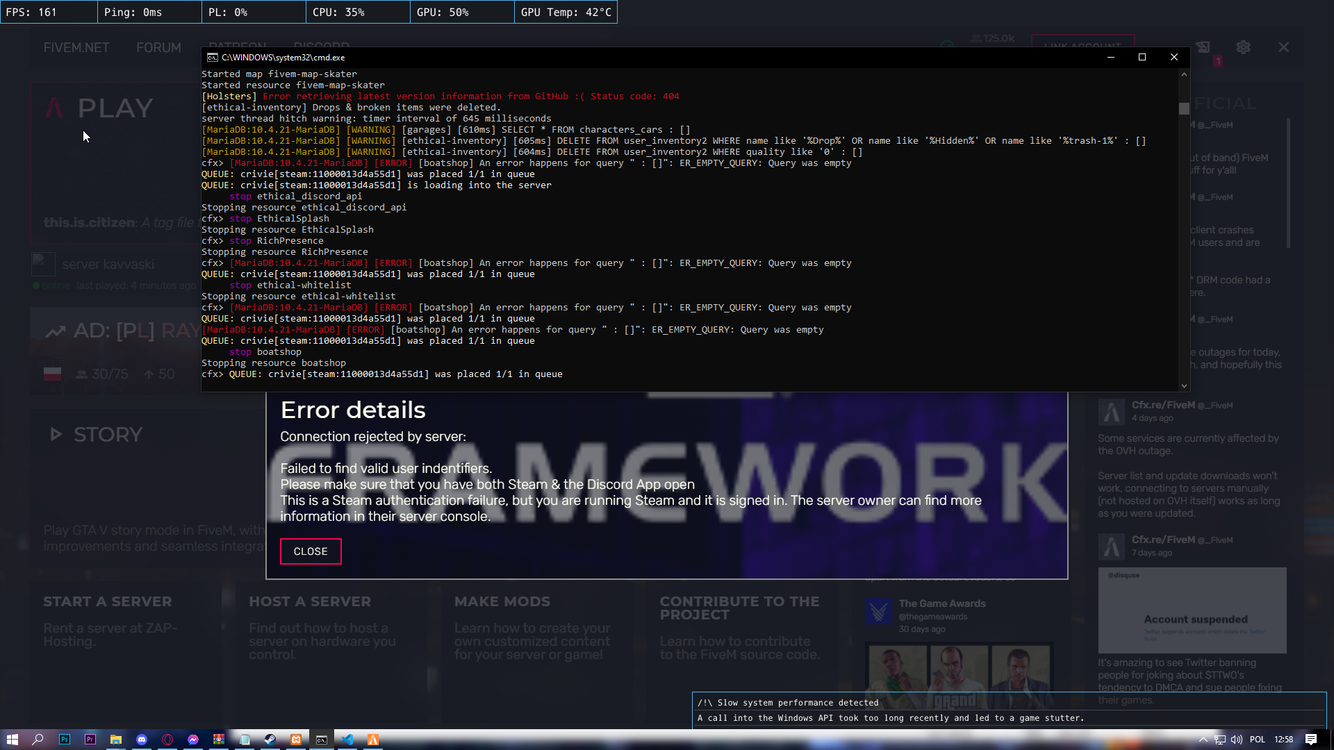Open File Explorer from the taskbar
The width and height of the screenshot is (1334, 750).
pyautogui.click(x=116, y=740)
